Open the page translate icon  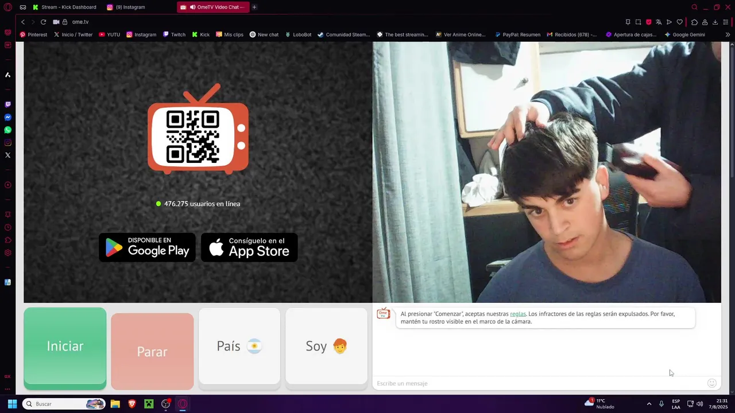point(659,22)
